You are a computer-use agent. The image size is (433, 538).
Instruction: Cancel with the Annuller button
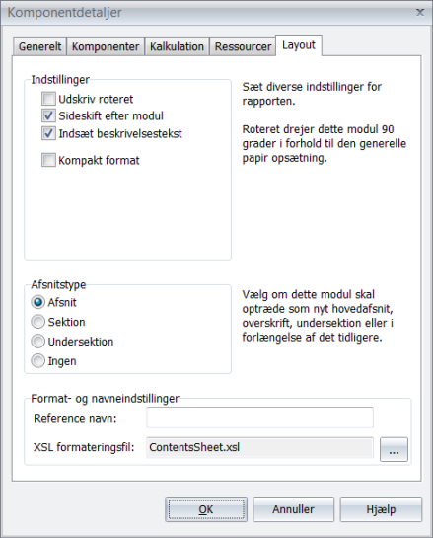293,509
